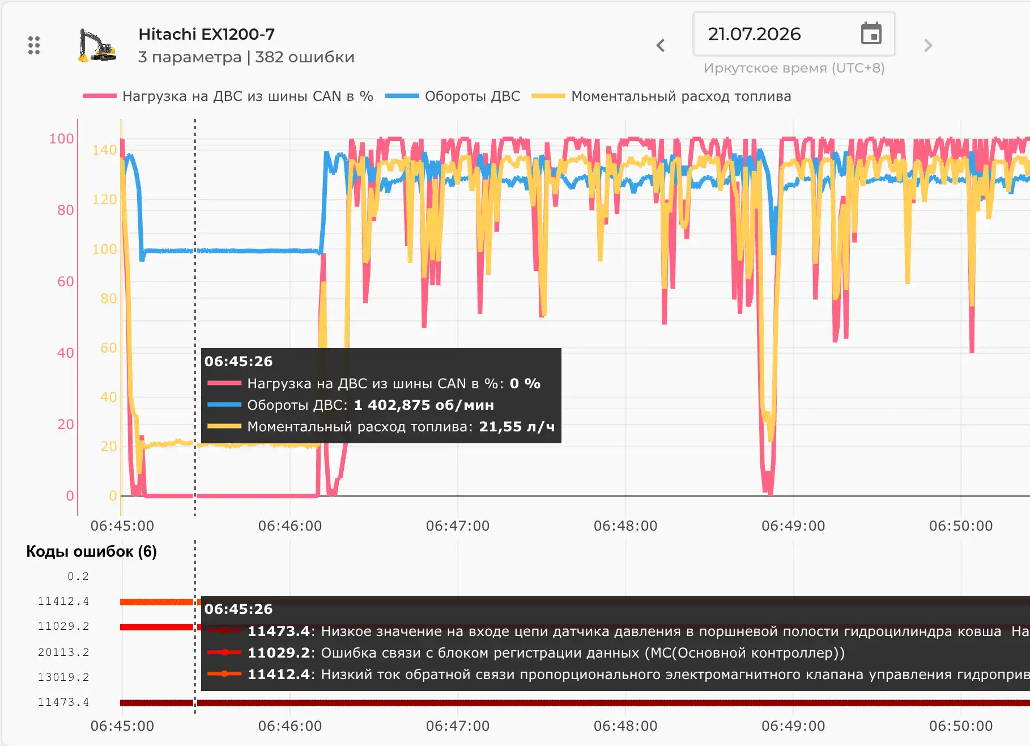Click the blue Обороты ДВС legend swatch
The height and width of the screenshot is (746, 1030).
pos(402,96)
